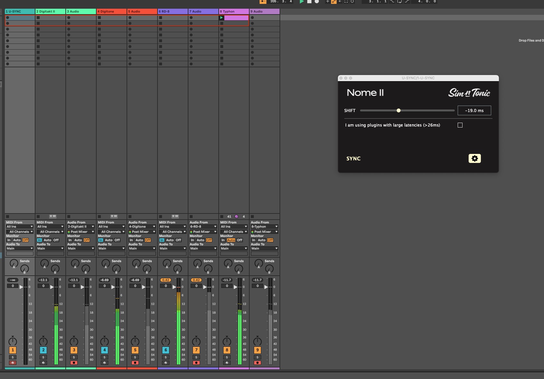The height and width of the screenshot is (379, 544).
Task: Click the Arrangement Record button
Action: pyautogui.click(x=317, y=2)
